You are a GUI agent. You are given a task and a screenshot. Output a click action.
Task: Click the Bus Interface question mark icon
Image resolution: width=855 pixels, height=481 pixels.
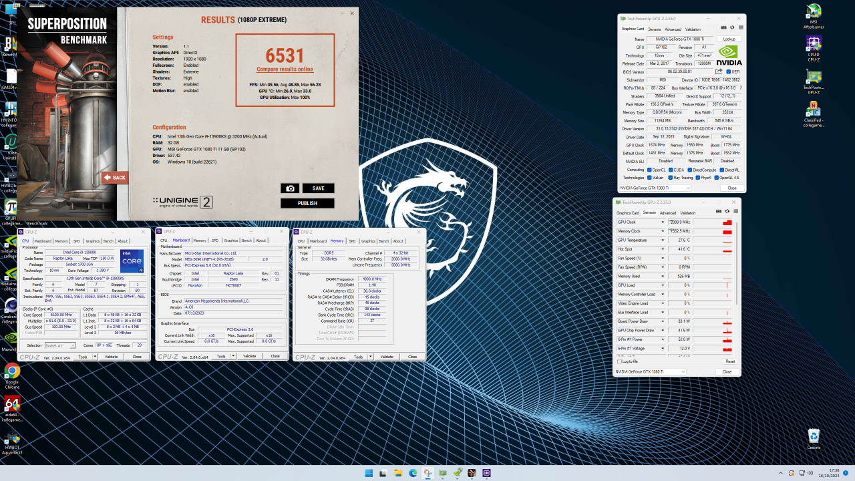point(740,88)
